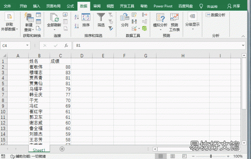Open the Connections icon in the 连接 group
Image resolution: width=251 pixels, height=159 pixels.
65,15
